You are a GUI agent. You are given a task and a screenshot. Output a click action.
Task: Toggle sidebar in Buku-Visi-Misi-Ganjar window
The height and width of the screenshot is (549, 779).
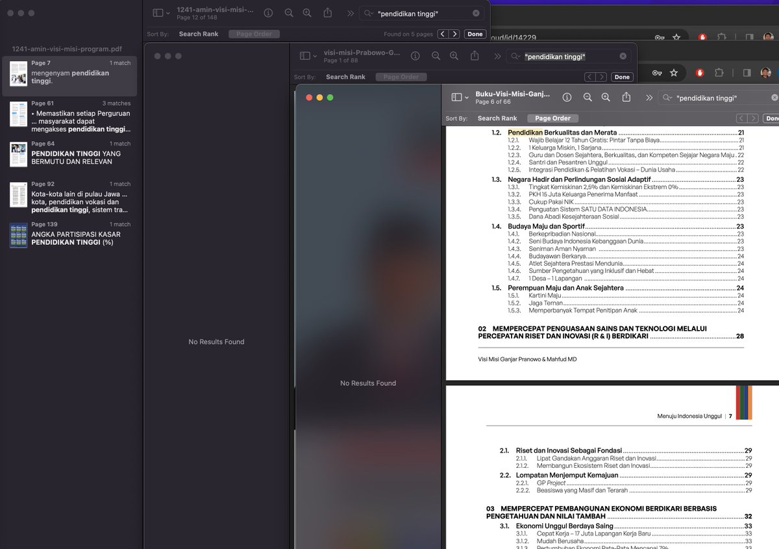tap(456, 97)
